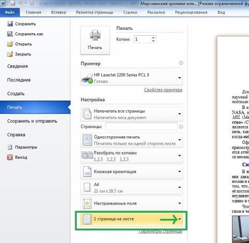The height and width of the screenshot is (243, 249).
Task: Switch to the Вставка ribbon tab
Action: click(x=59, y=12)
